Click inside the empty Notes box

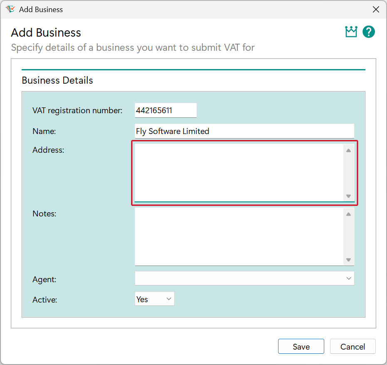pos(237,236)
